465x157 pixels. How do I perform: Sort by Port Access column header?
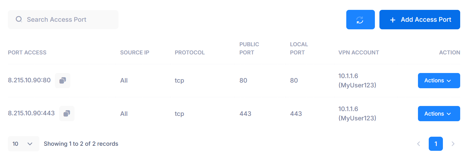(27, 52)
